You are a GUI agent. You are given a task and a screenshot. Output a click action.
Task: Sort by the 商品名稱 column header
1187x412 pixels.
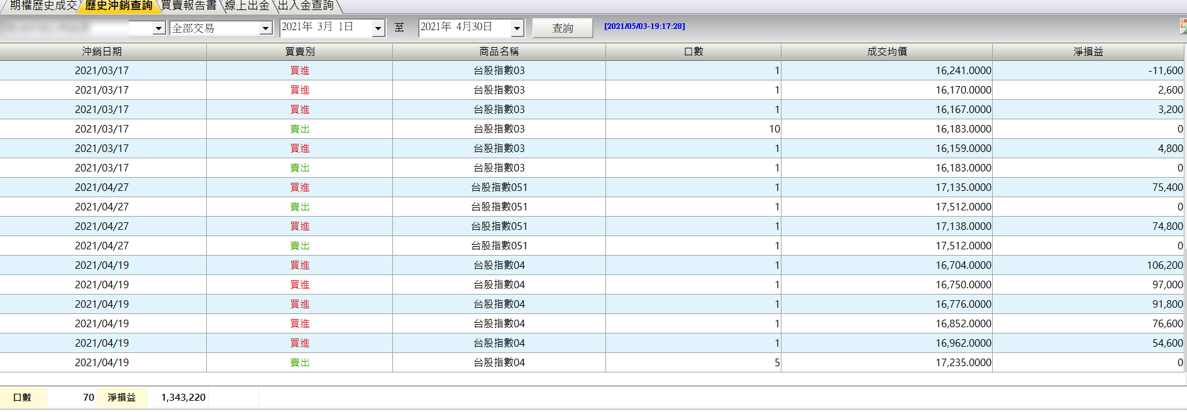tap(499, 51)
